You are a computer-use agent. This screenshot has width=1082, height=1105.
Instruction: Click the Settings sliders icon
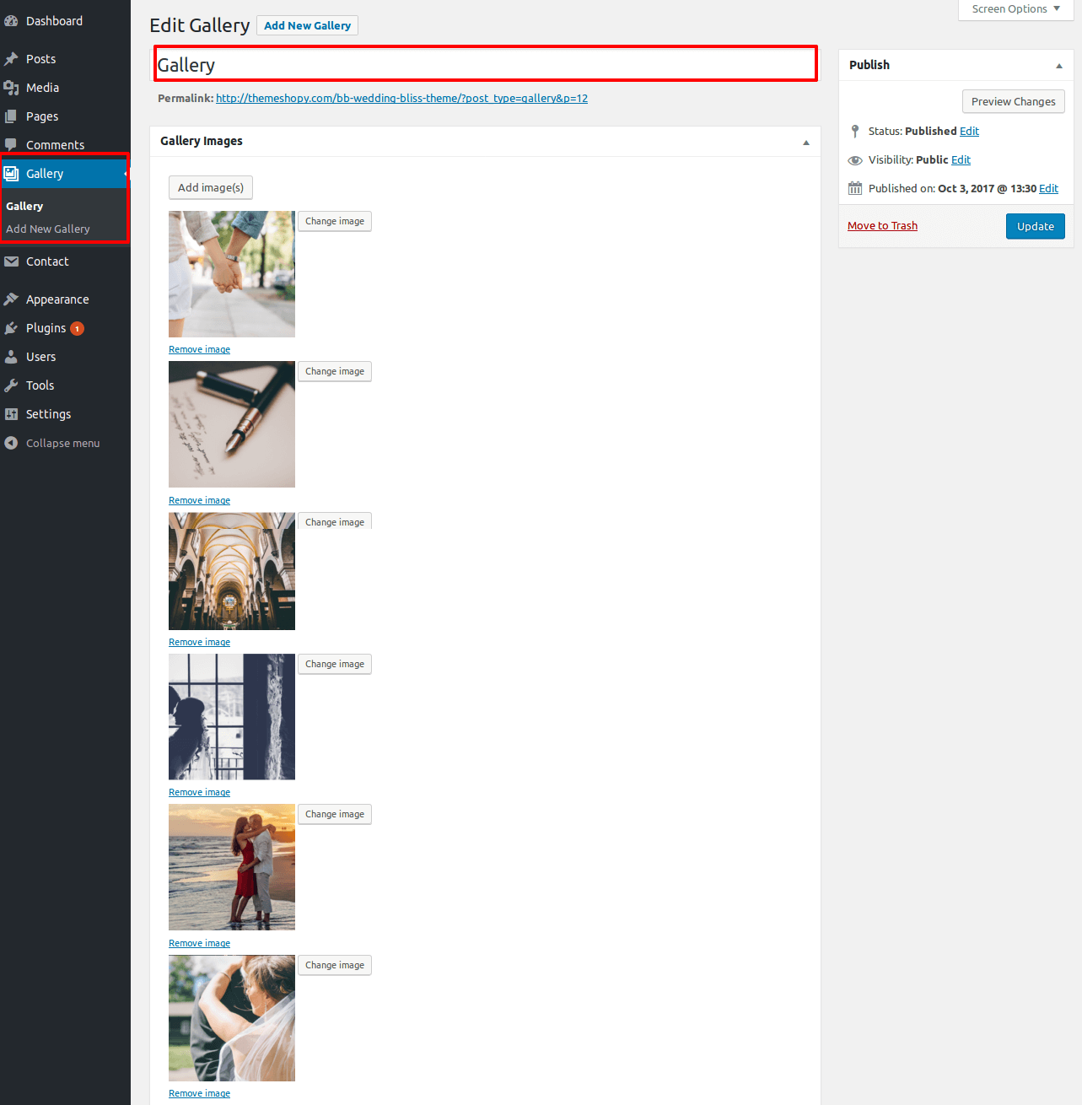[x=11, y=414]
